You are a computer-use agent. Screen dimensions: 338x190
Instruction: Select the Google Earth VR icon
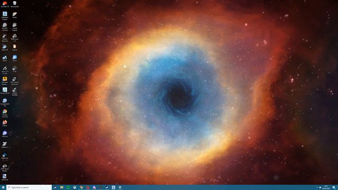pos(5,102)
